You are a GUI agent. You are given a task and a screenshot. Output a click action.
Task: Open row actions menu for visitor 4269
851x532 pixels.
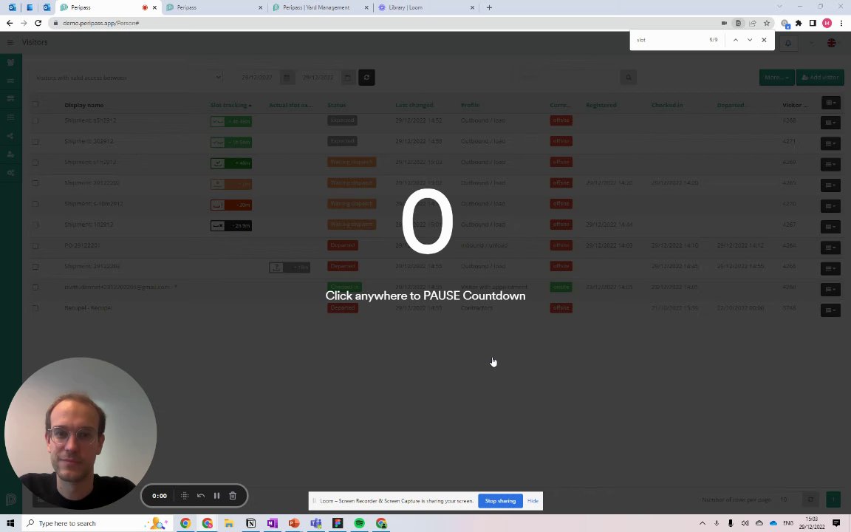830,165
